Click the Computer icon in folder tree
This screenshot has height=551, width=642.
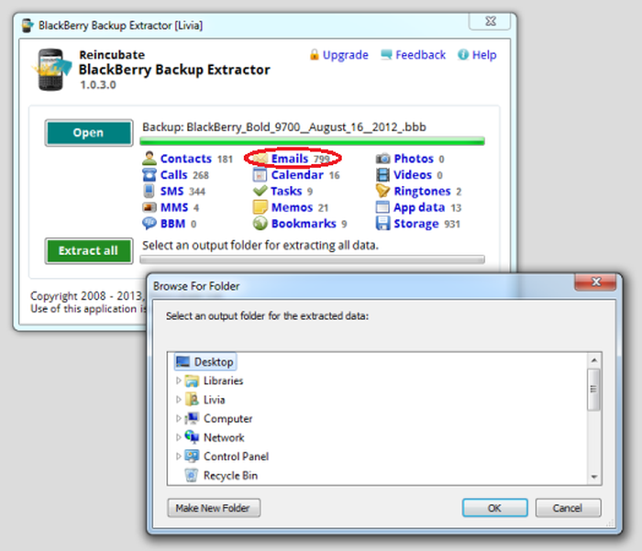(192, 418)
